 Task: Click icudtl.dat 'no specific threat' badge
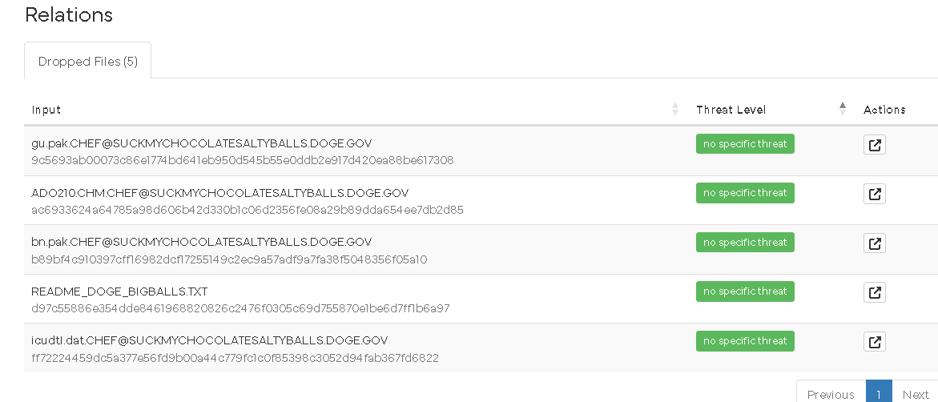click(x=745, y=341)
